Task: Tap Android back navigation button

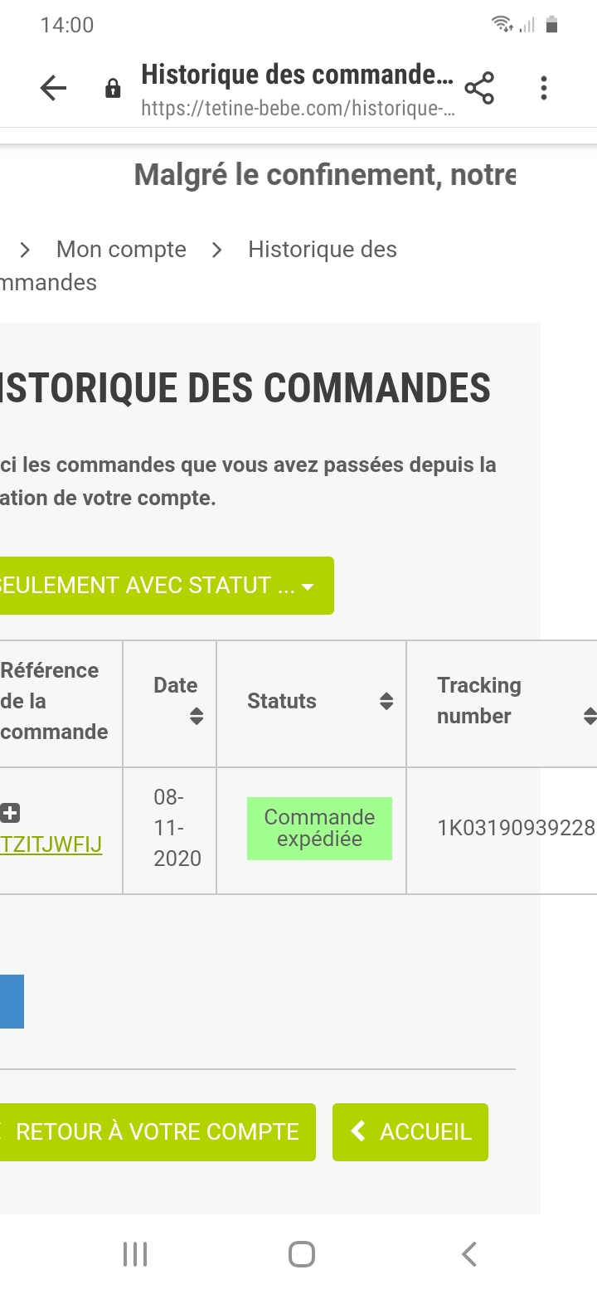Action: (x=468, y=1254)
